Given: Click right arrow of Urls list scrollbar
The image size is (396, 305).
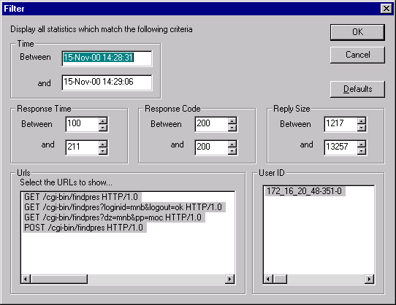Looking at the screenshot, I should [x=229, y=279].
